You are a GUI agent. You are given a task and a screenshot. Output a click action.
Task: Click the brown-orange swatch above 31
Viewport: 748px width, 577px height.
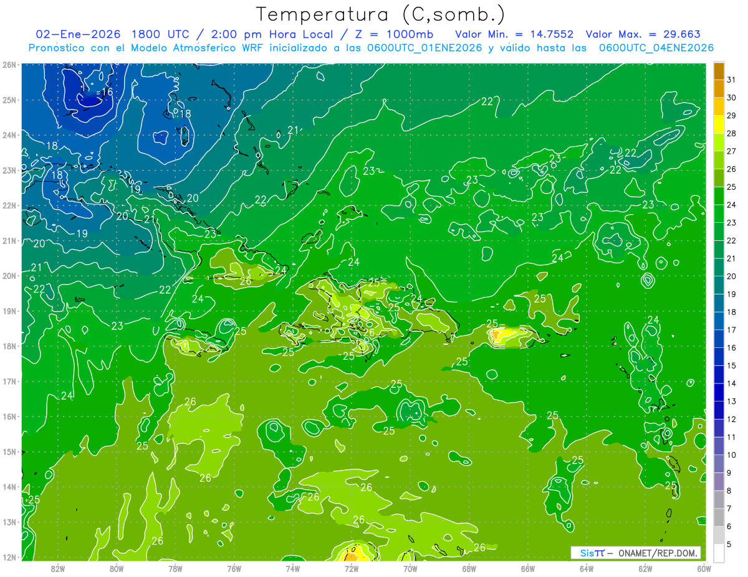719,72
